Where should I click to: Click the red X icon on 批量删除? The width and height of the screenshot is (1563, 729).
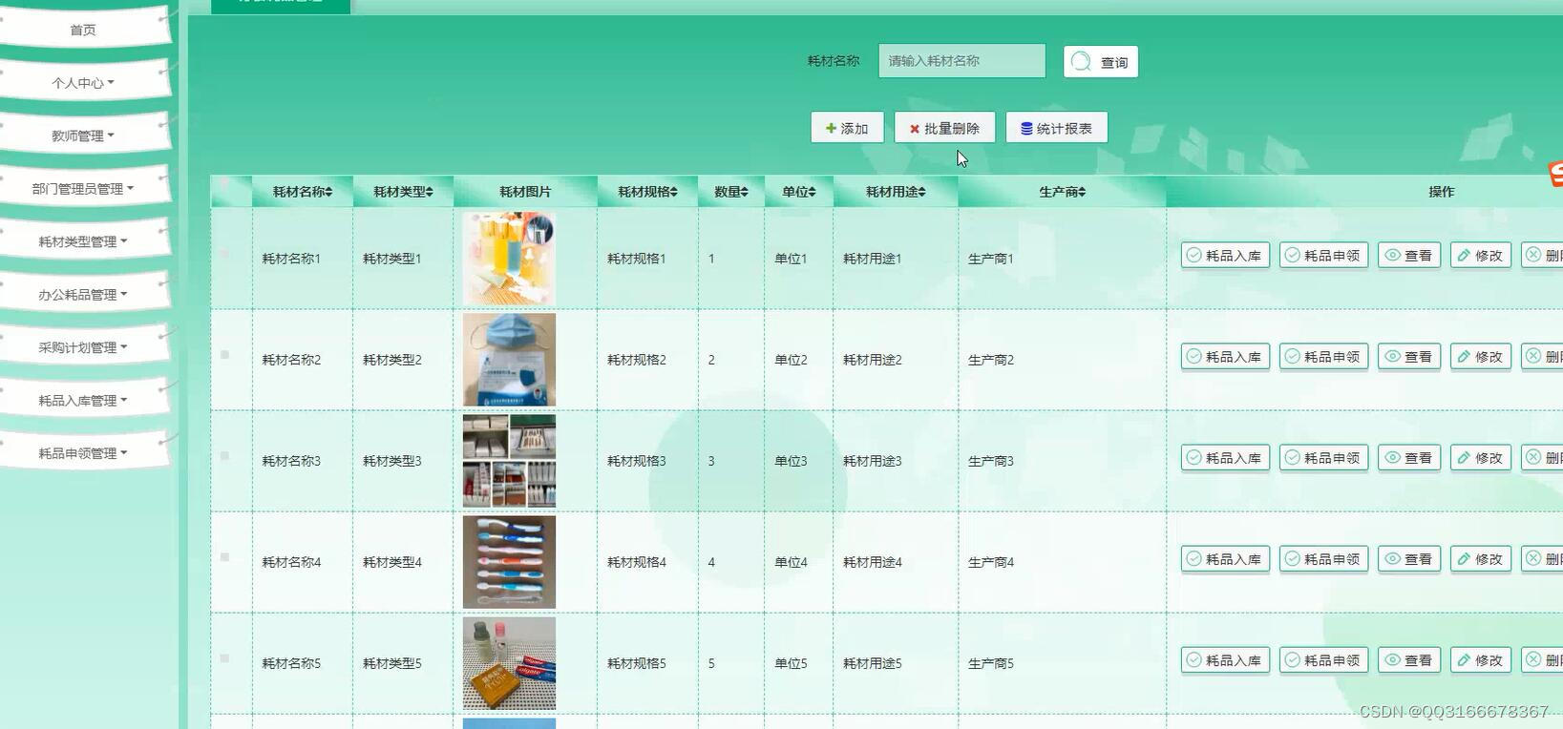point(915,129)
